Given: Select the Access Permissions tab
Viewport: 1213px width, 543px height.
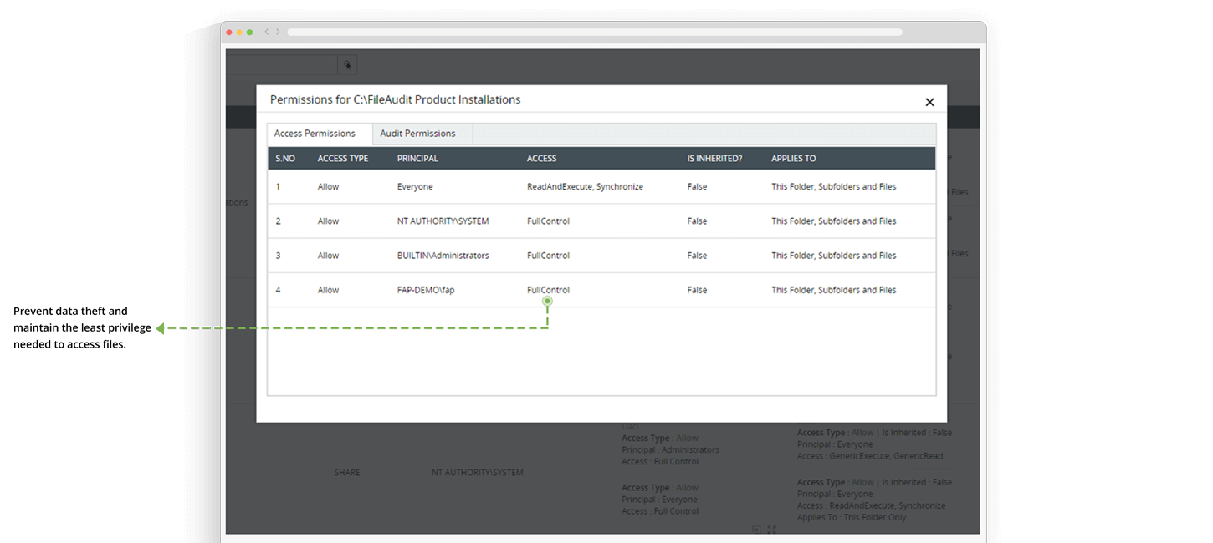Looking at the screenshot, I should [x=320, y=134].
